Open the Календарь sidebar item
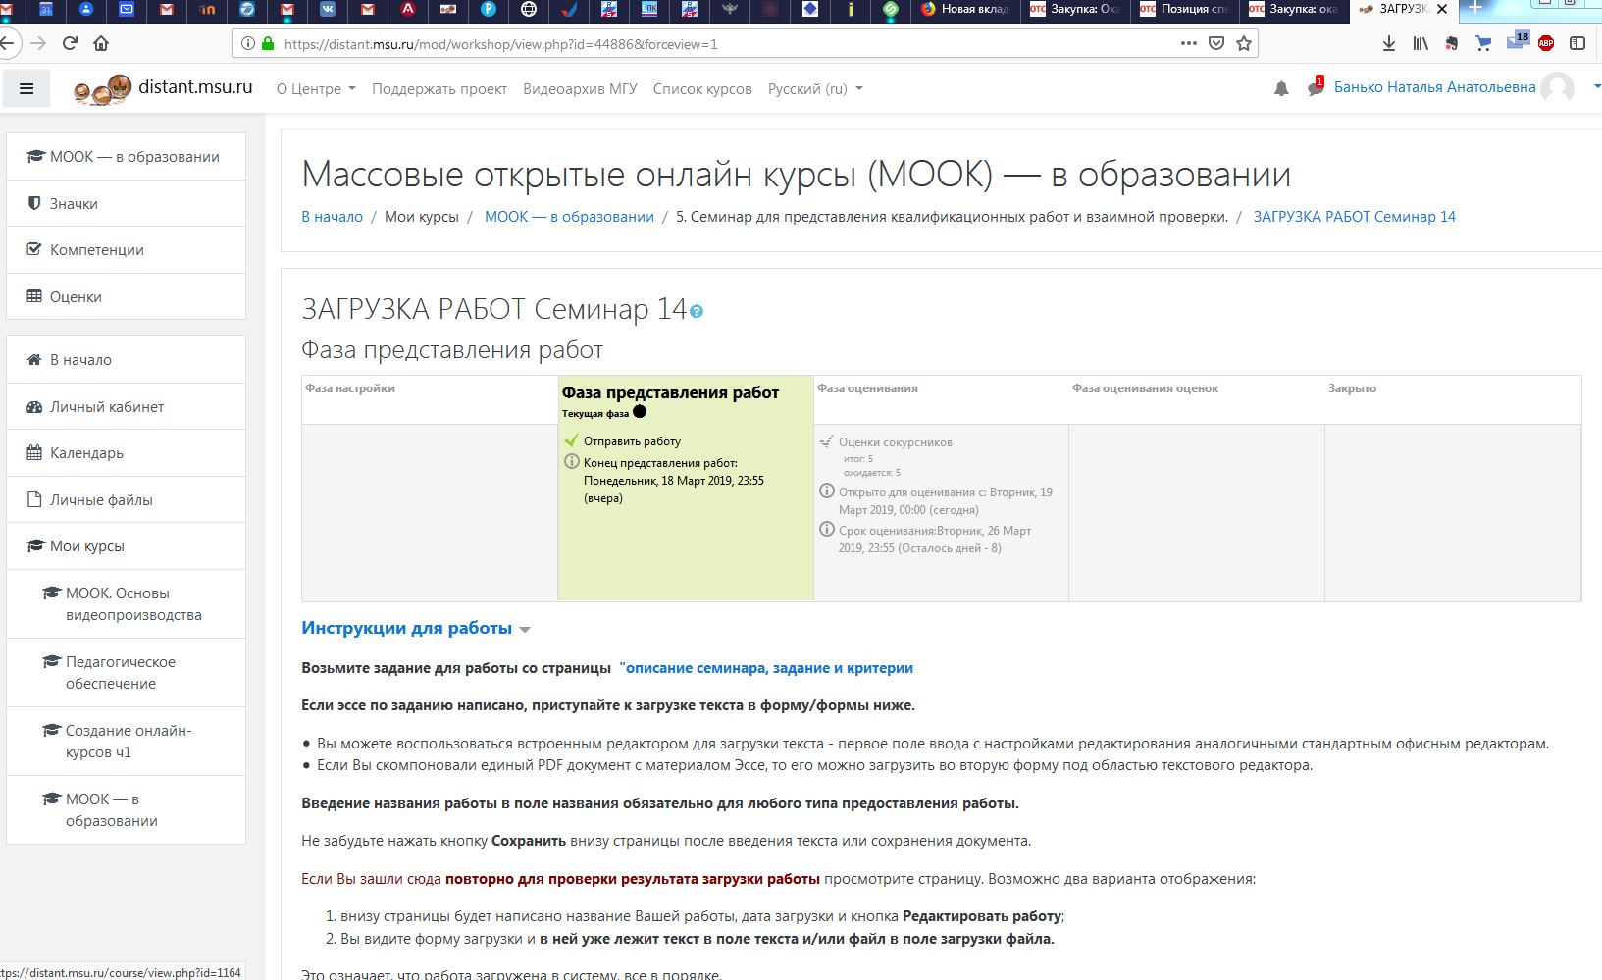Image resolution: width=1602 pixels, height=980 pixels. (x=86, y=452)
